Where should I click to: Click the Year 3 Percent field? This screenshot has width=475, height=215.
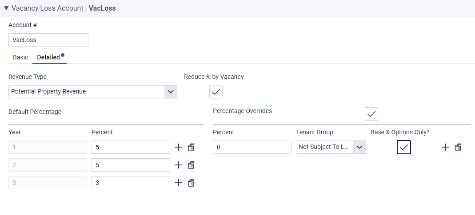pyautogui.click(x=131, y=183)
